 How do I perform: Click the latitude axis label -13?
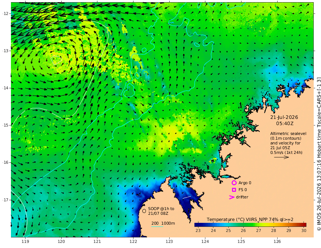pos(5,51)
